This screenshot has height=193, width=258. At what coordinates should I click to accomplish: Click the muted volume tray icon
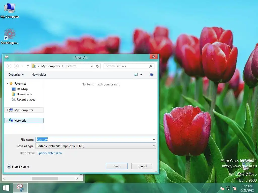tap(222, 188)
